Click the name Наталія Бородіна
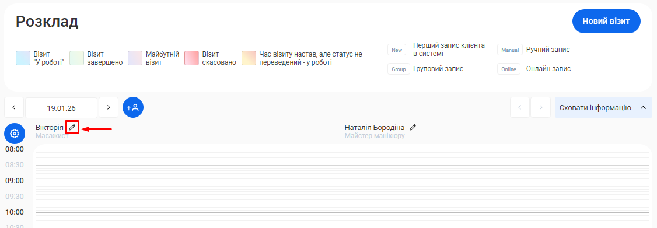The image size is (657, 228). pos(375,127)
